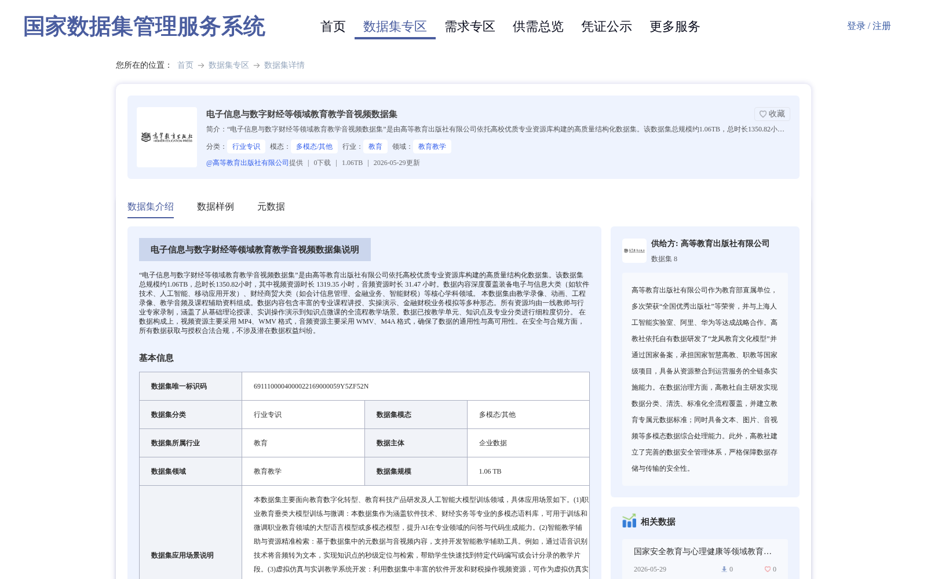Click breadcrumb link 首页
Screen dimensions: 927x579
pos(185,65)
